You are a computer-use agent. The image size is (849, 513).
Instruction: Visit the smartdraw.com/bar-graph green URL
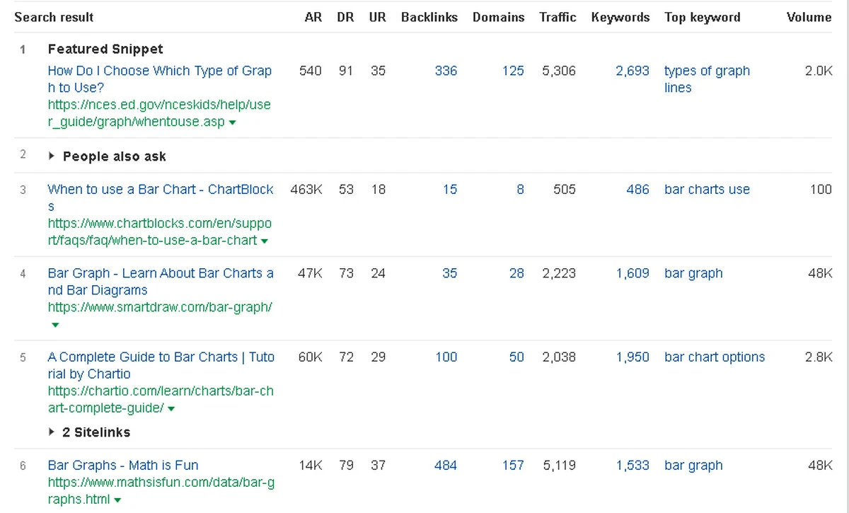(x=160, y=307)
